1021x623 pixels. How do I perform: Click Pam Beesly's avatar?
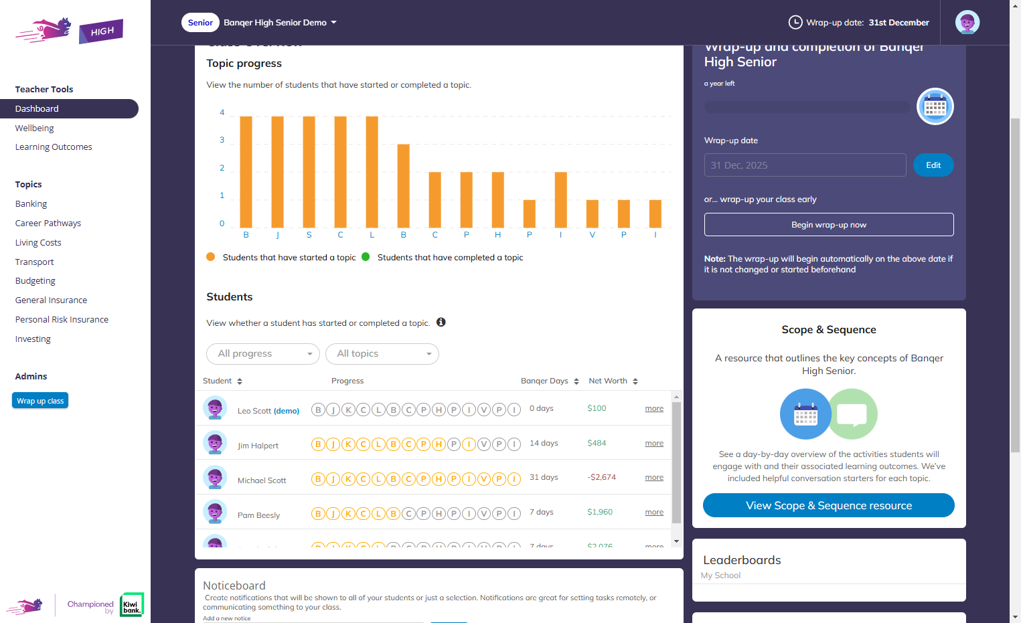[214, 512]
